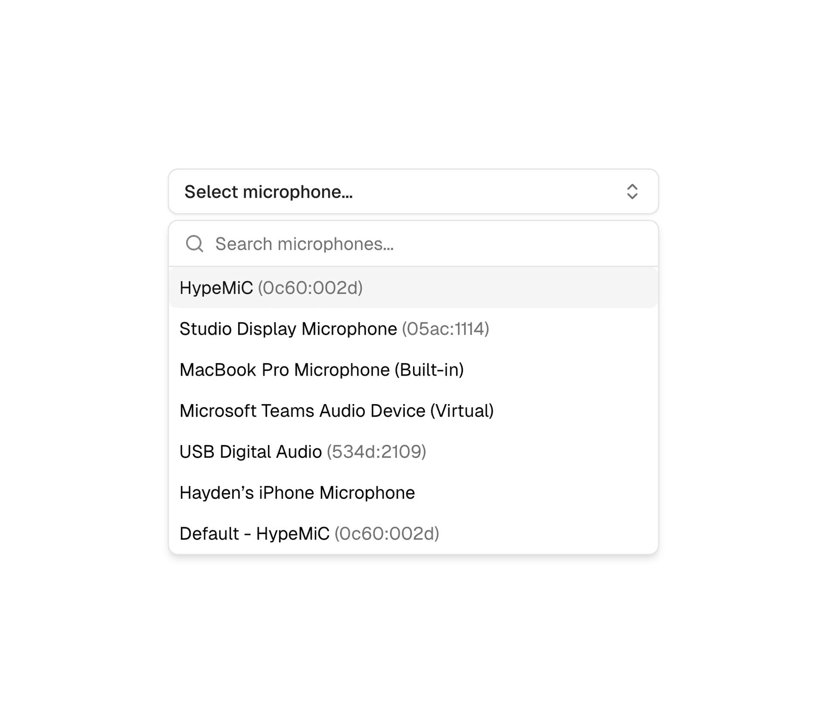The height and width of the screenshot is (715, 827).
Task: Click the up-down chevron icon
Action: 631,192
